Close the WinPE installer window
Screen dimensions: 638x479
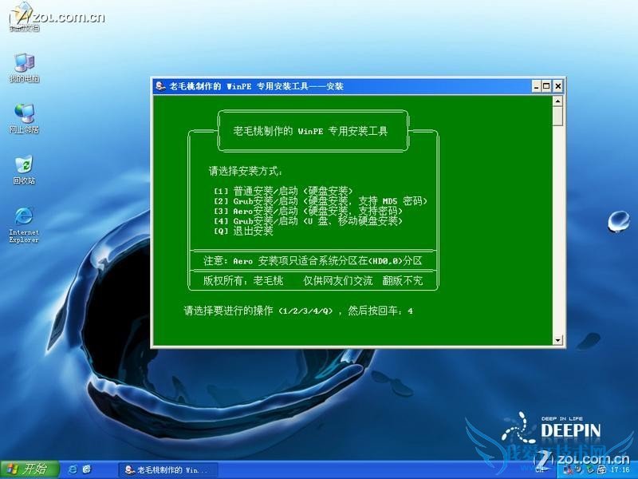558,86
